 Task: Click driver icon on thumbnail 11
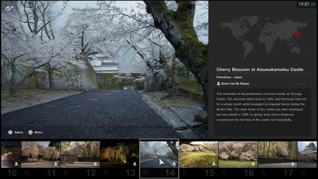[x=56, y=164]
